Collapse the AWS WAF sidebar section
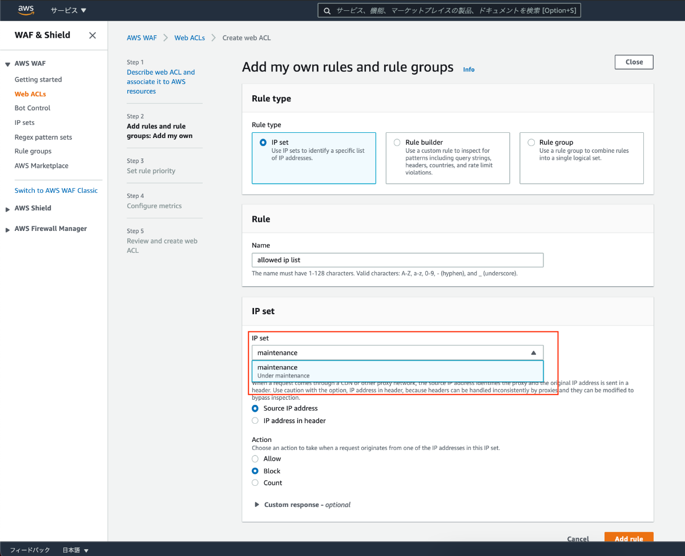The width and height of the screenshot is (685, 556). pyautogui.click(x=8, y=64)
